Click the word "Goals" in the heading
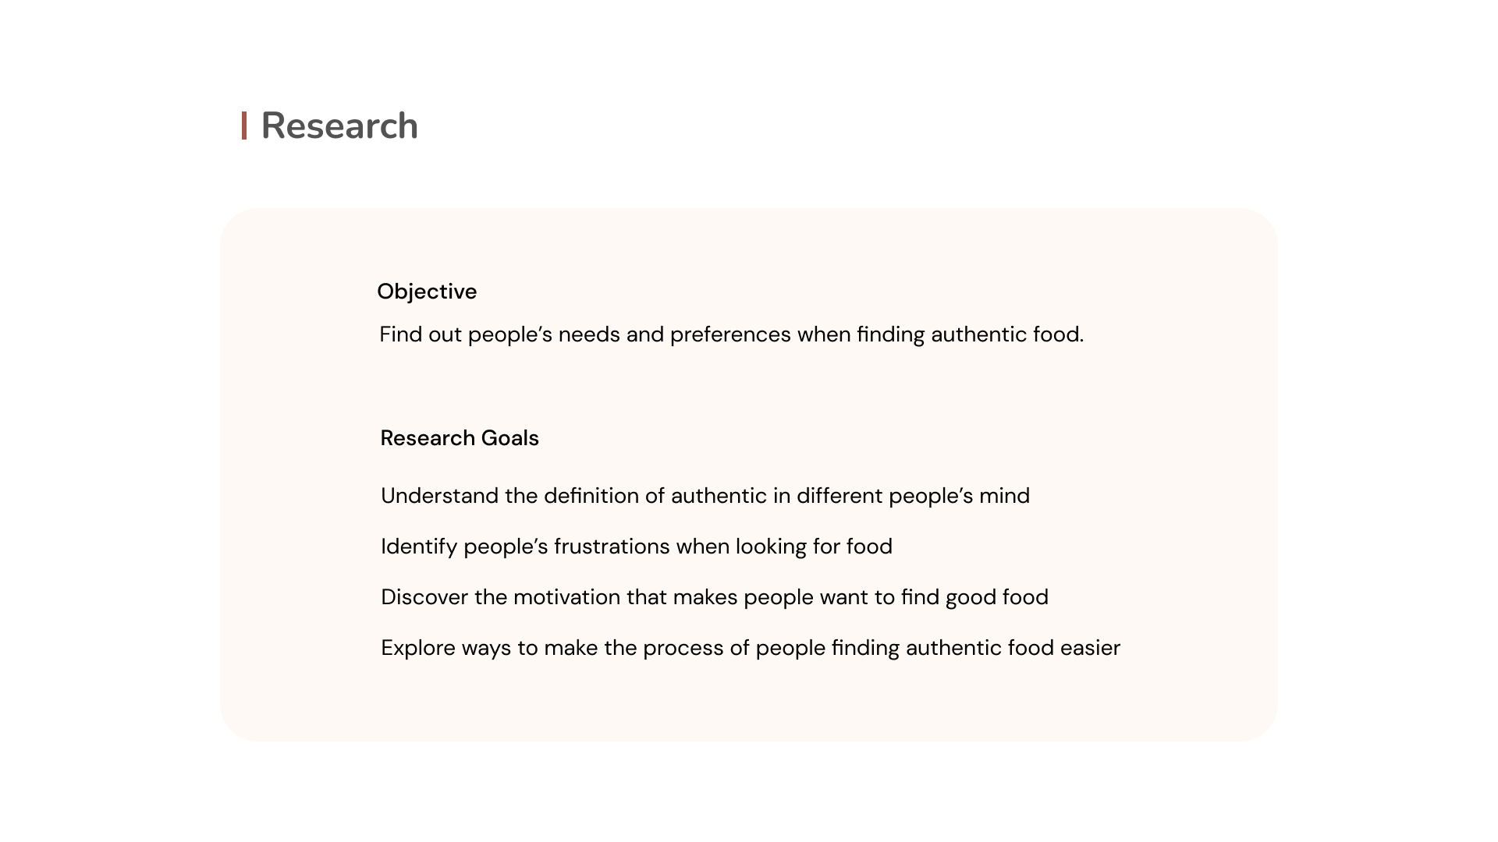Viewport: 1498px width, 842px height. (510, 438)
